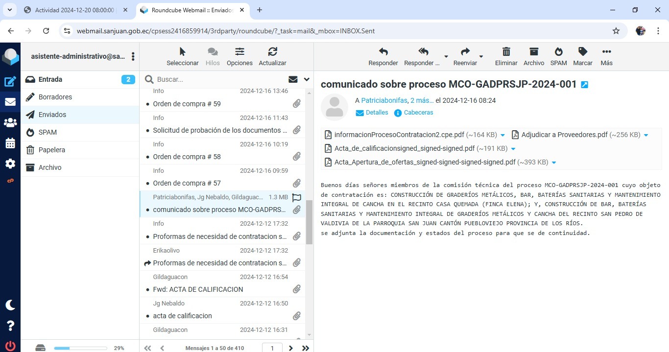This screenshot has width=669, height=352.
Task: Archive message using Archivo toolbar icon
Action: point(533,52)
